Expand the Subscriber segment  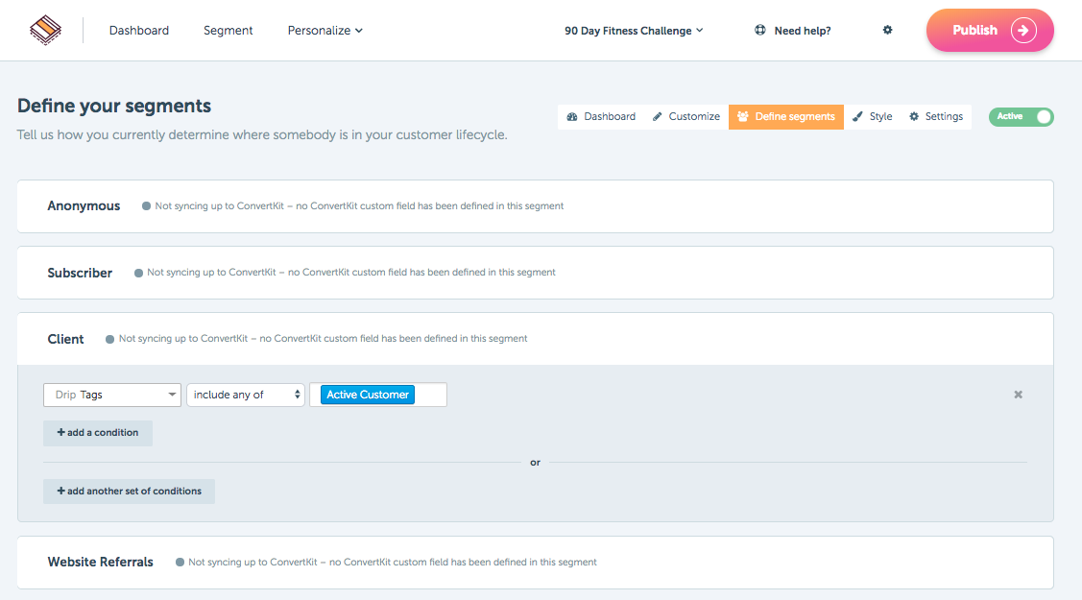point(535,273)
